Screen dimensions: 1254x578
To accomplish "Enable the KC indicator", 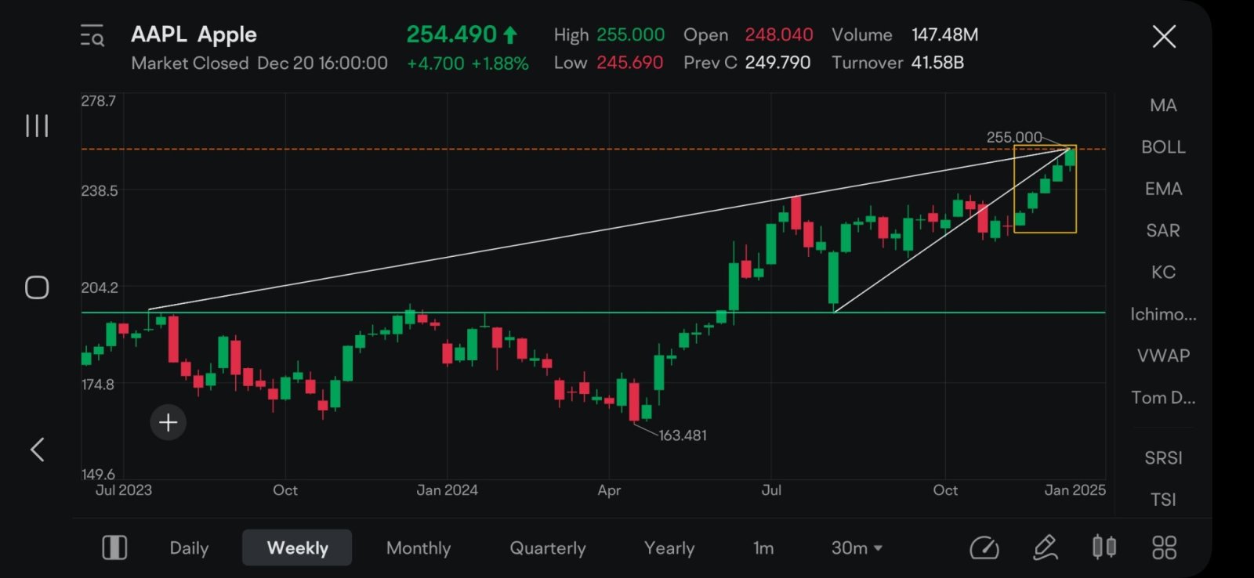I will click(x=1163, y=273).
